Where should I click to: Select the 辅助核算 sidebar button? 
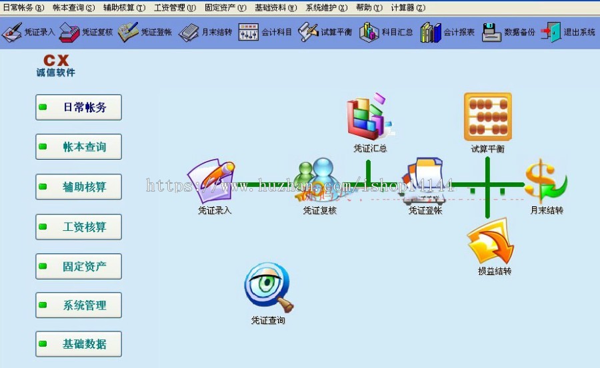79,187
